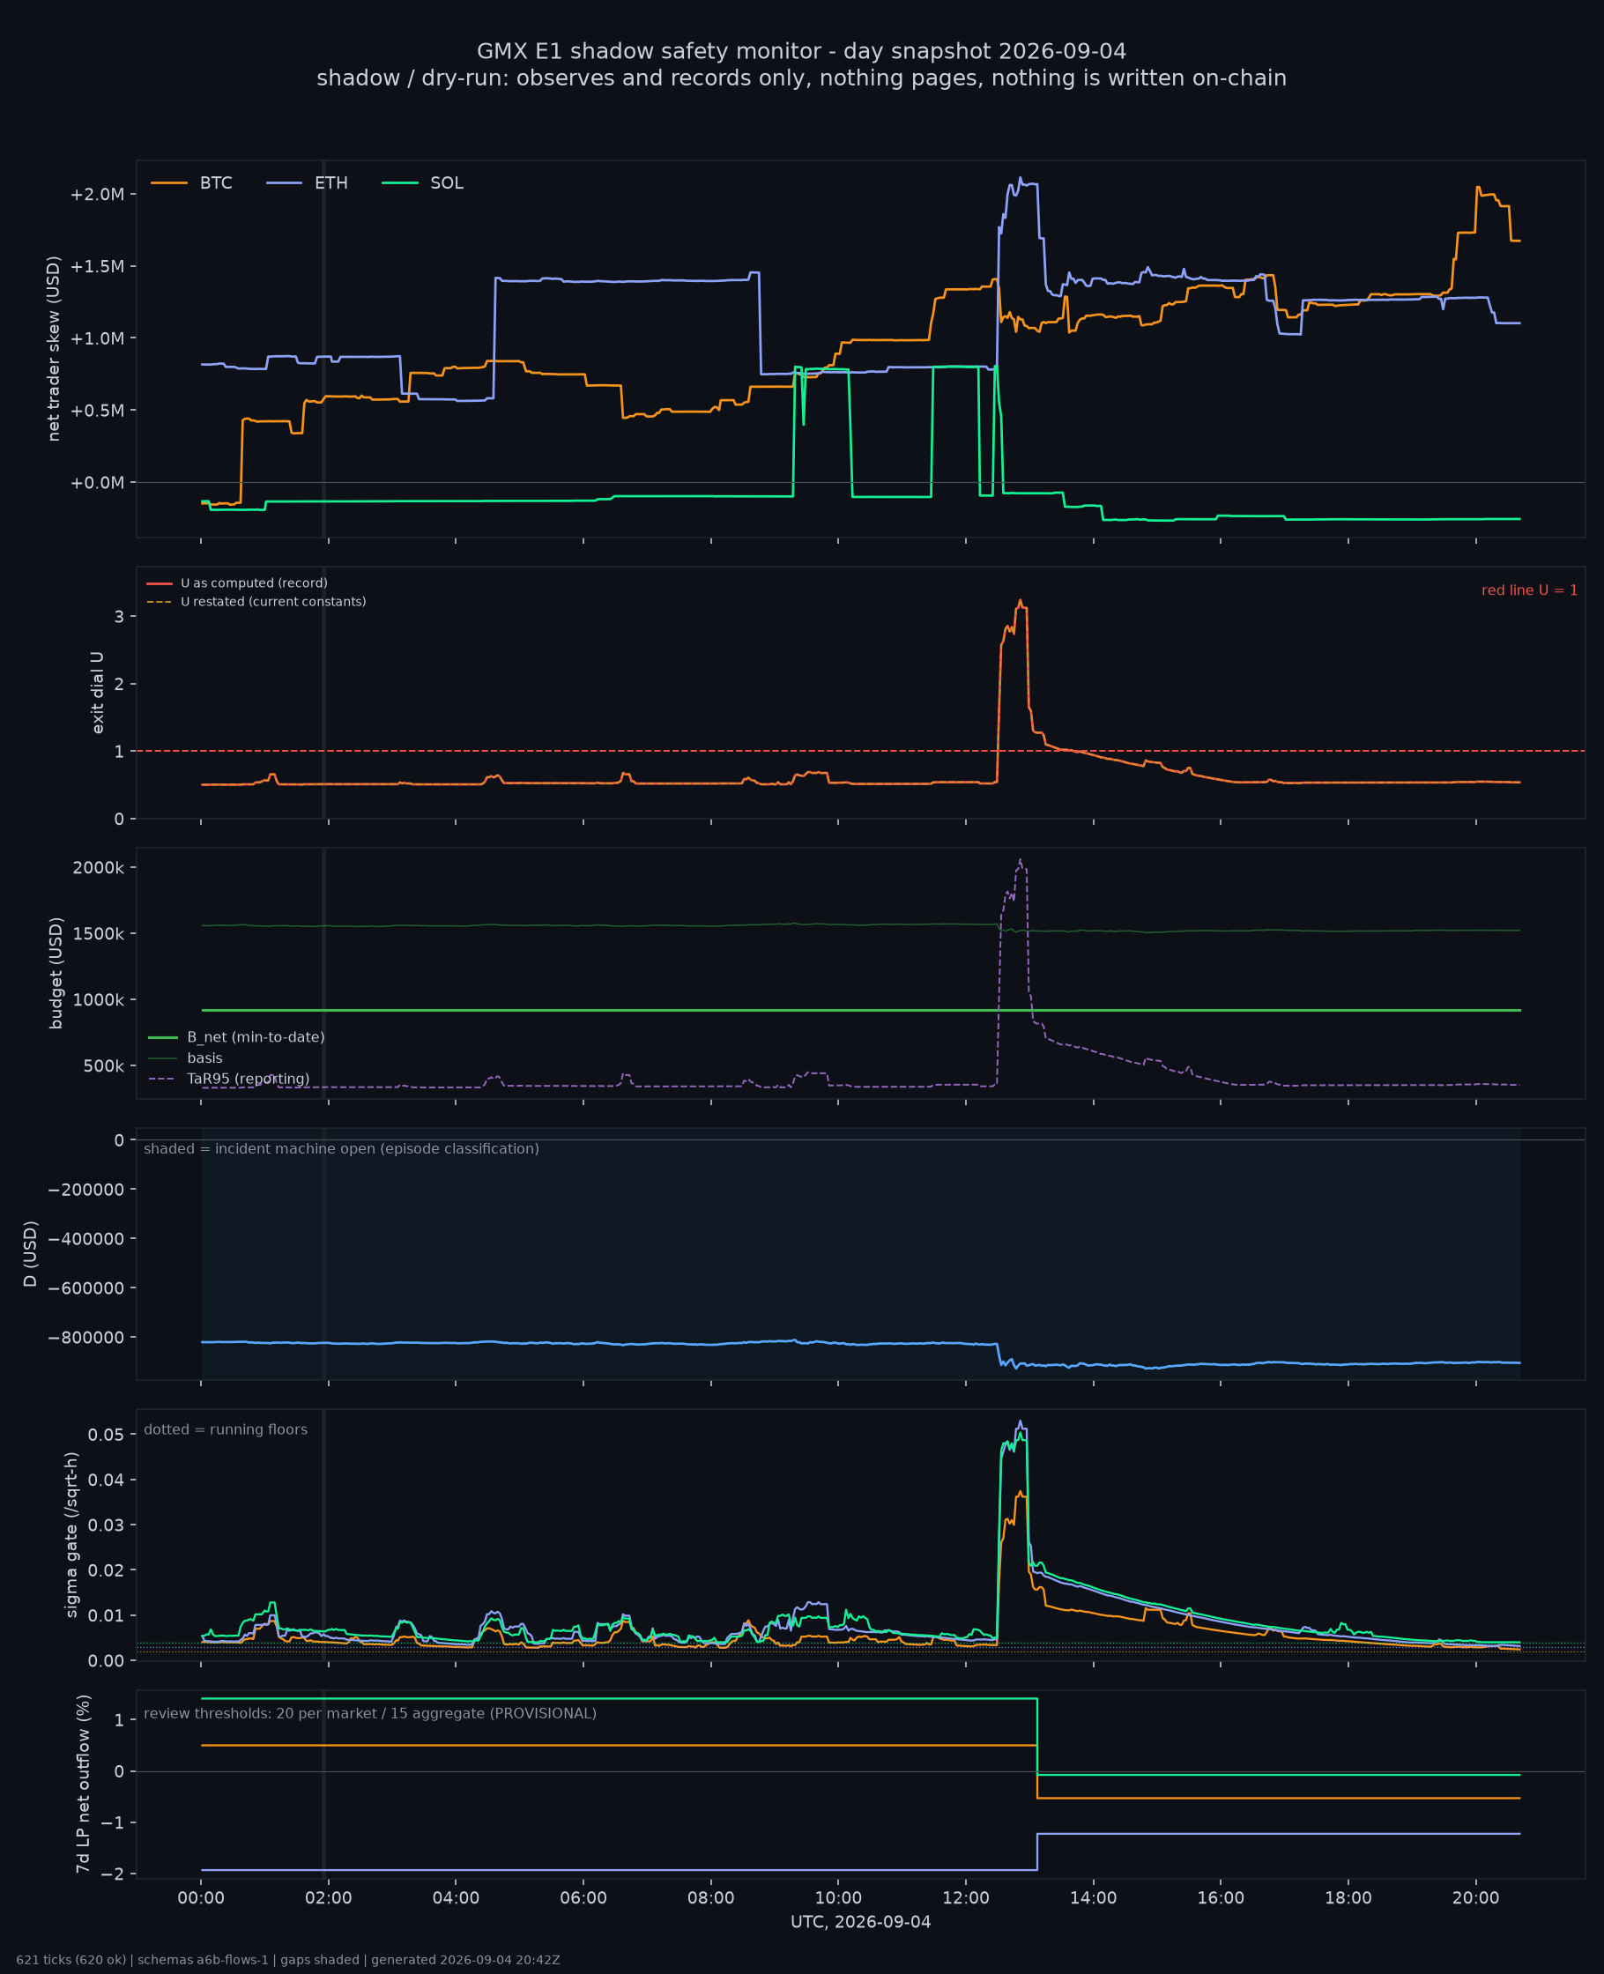Click the +2.0M skew axis tick
1604x1974 pixels.
pyautogui.click(x=97, y=194)
